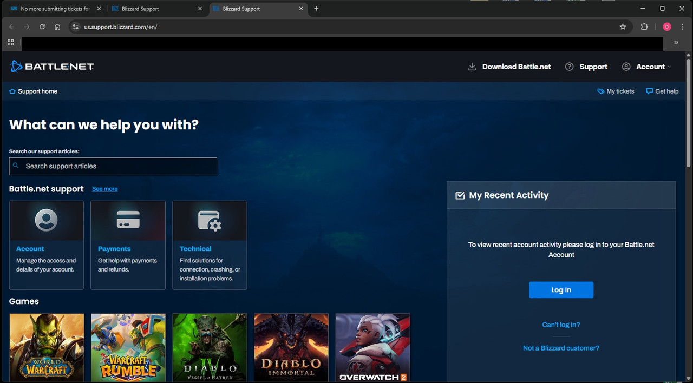The width and height of the screenshot is (693, 383).
Task: Click 'Manage the access and details' text
Action: pos(46,265)
